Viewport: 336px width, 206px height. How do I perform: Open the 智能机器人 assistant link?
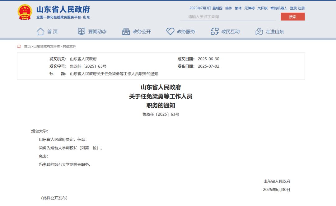click(278, 8)
